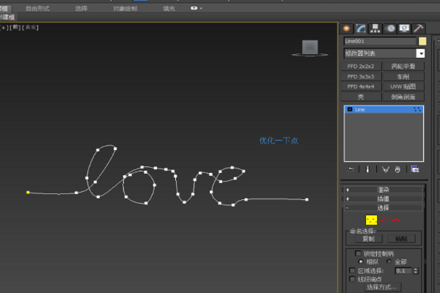This screenshot has width=440, height=293.
Task: Open the Create command panel tab
Action: [x=346, y=29]
